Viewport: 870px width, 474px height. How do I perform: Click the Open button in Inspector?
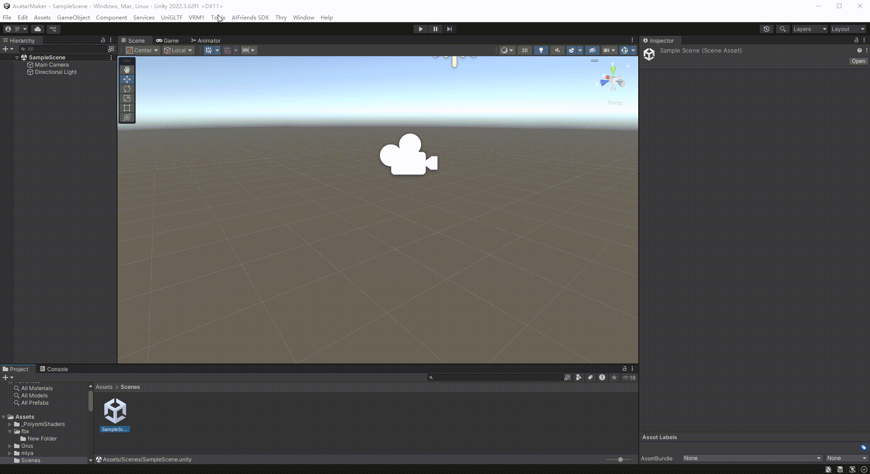tap(858, 61)
